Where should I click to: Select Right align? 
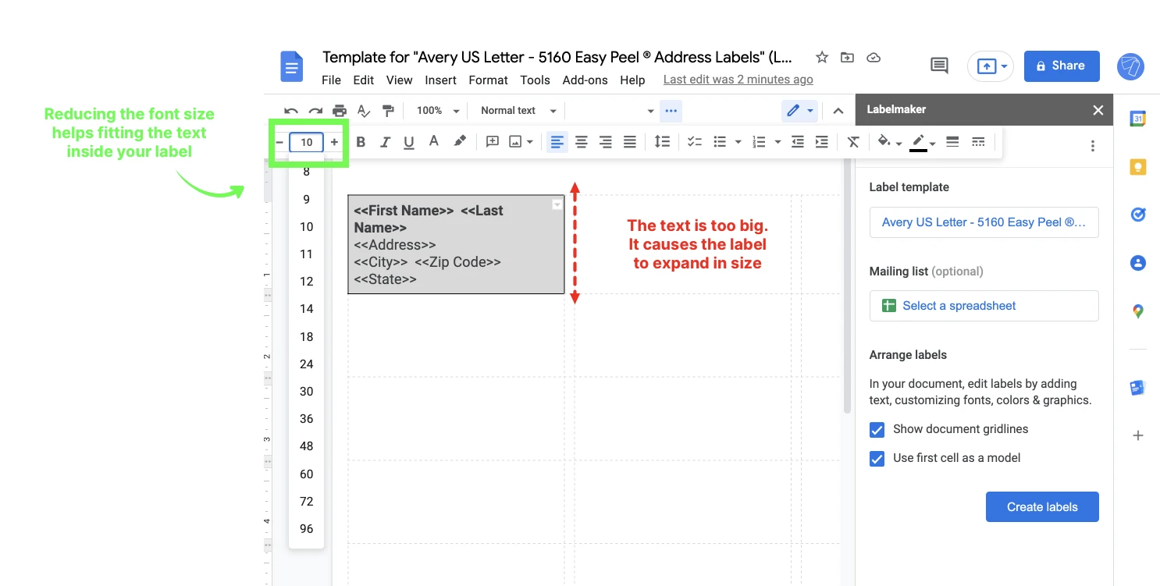click(x=606, y=142)
